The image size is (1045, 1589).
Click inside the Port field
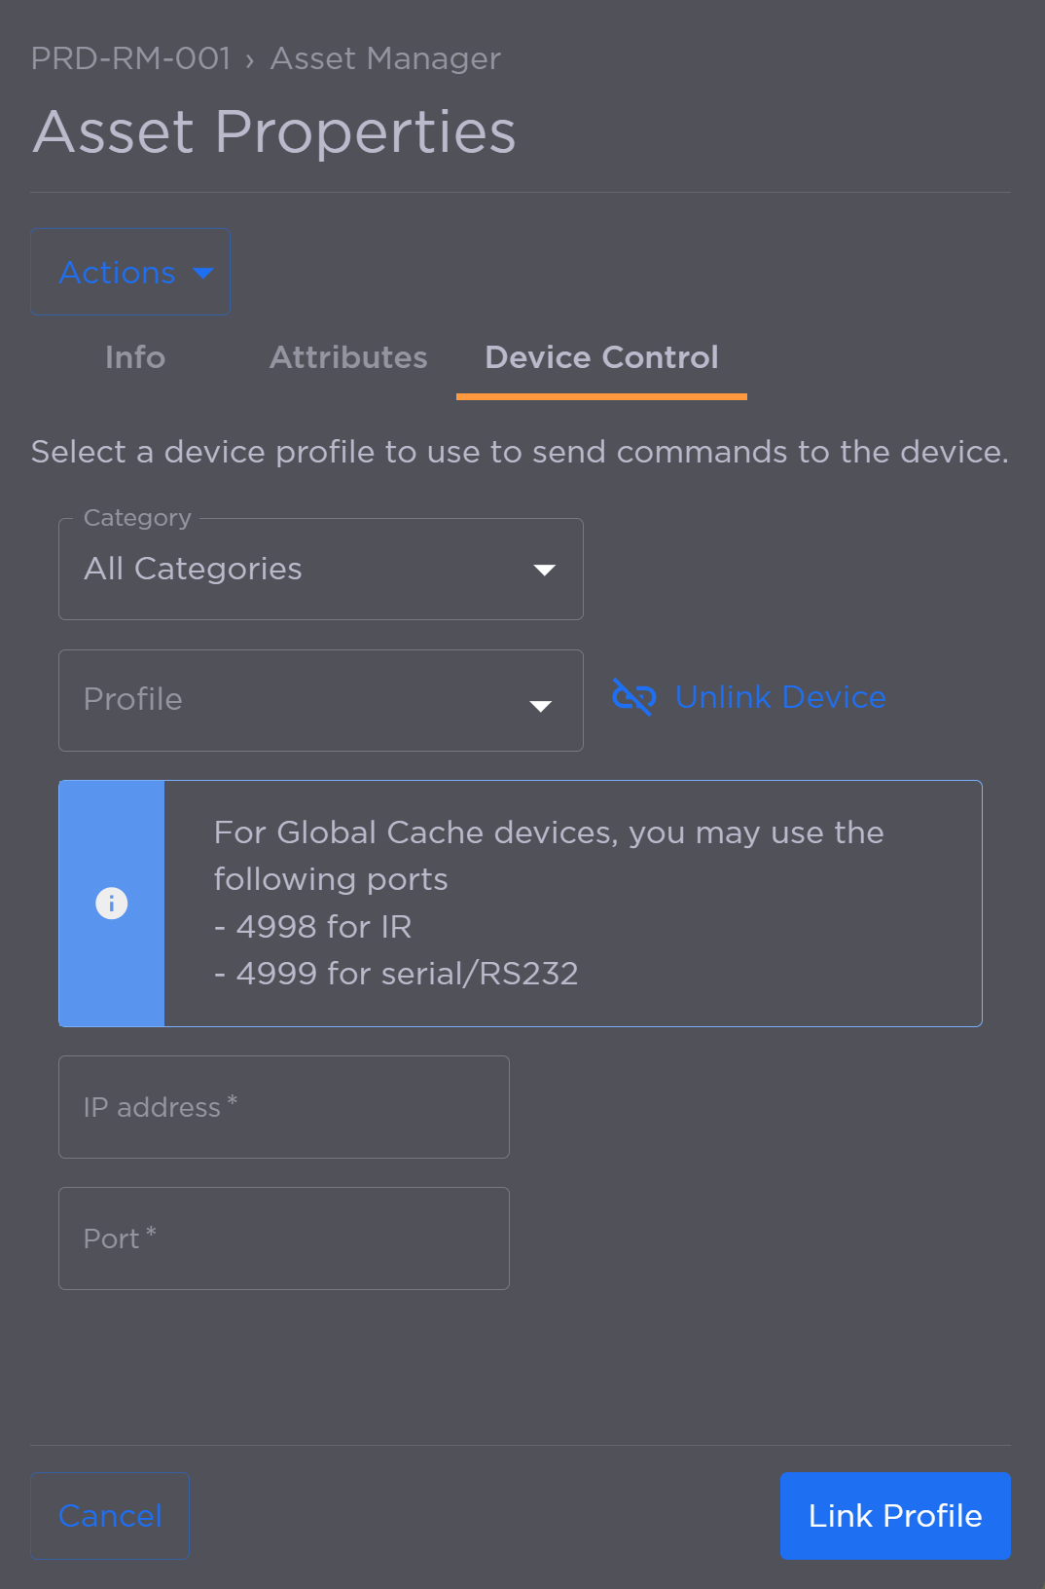point(283,1238)
